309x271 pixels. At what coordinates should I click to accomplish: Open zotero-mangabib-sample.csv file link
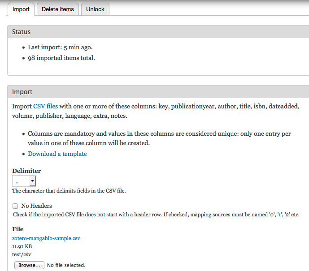click(46, 238)
